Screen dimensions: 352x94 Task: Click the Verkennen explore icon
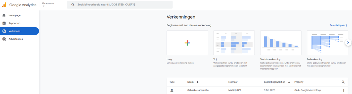coord(4,31)
